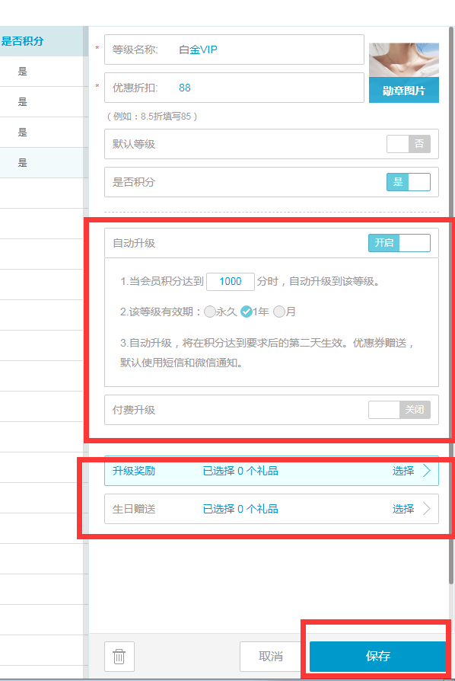Toggle the 默认等级 switch
The height and width of the screenshot is (681, 455).
tap(409, 144)
